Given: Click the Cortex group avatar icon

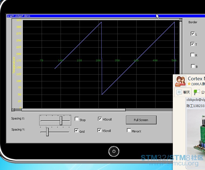Looking at the screenshot, I should pos(180,81).
